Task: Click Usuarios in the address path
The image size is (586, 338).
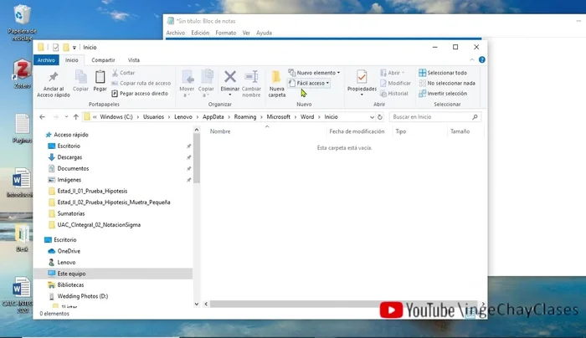Action: (153, 117)
